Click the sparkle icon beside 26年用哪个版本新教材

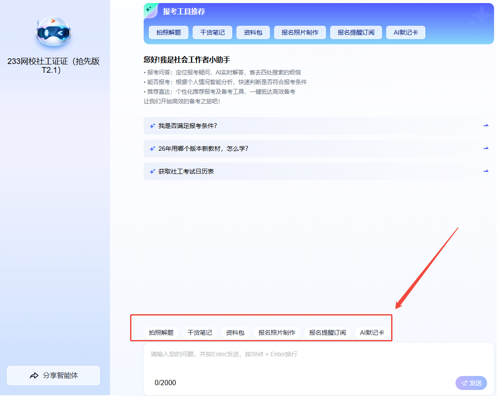[152, 149]
